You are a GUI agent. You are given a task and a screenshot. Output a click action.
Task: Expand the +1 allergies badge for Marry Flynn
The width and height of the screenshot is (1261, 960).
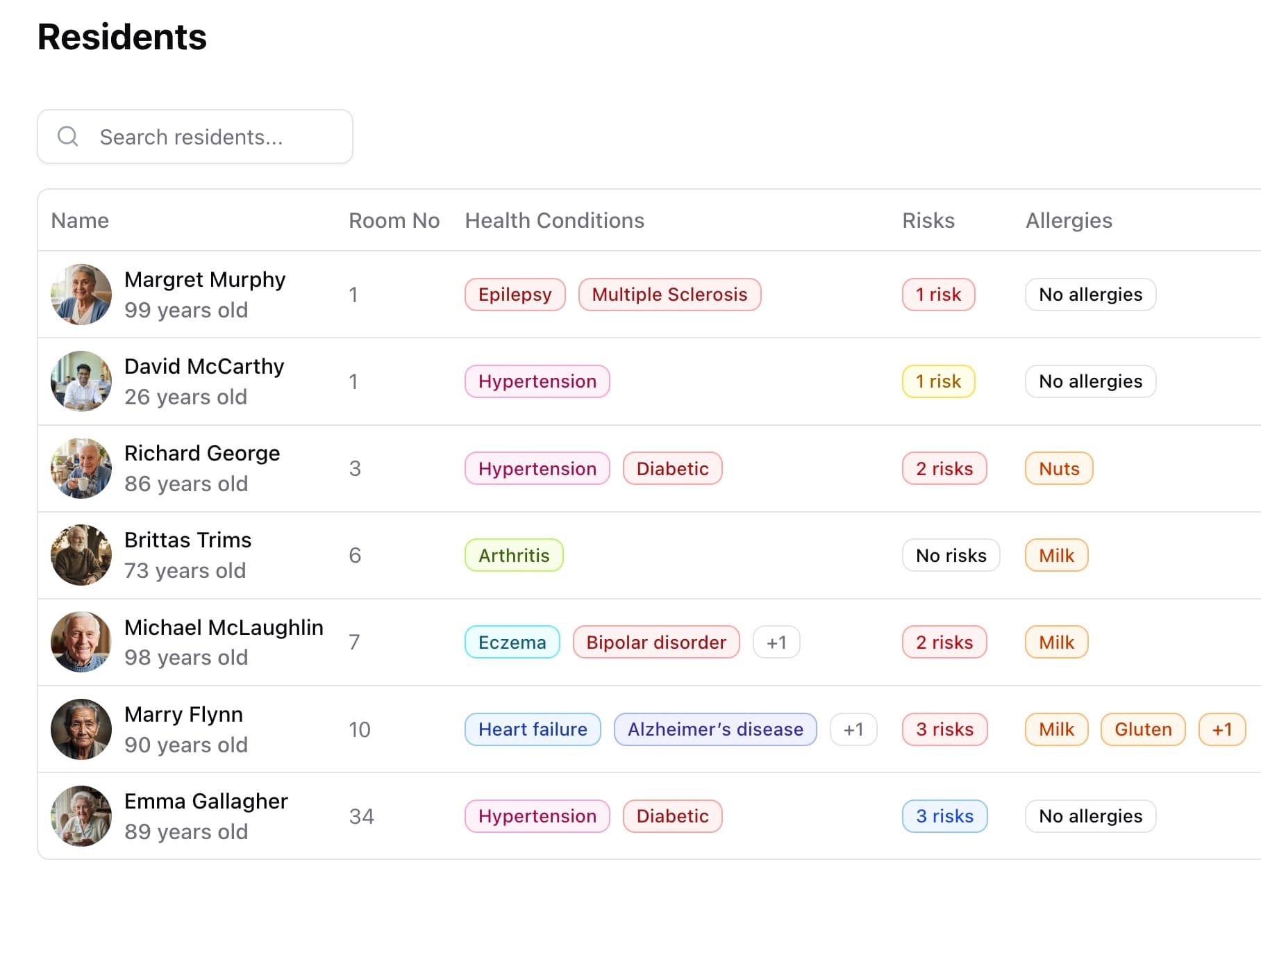pyautogui.click(x=1222, y=729)
